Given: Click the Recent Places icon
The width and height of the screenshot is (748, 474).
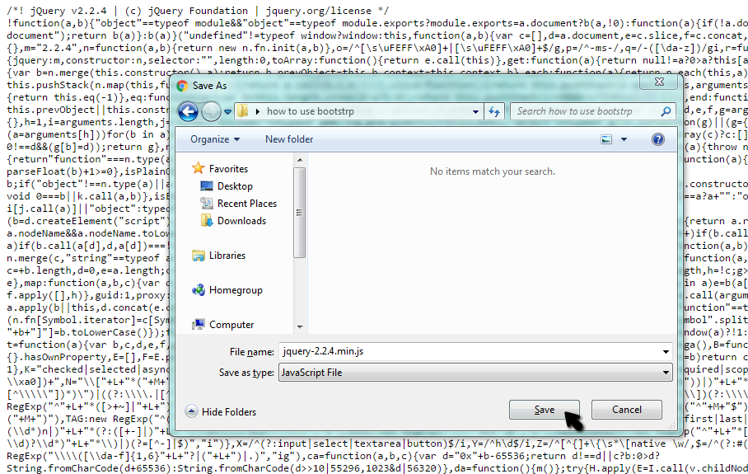Looking at the screenshot, I should 207,204.
